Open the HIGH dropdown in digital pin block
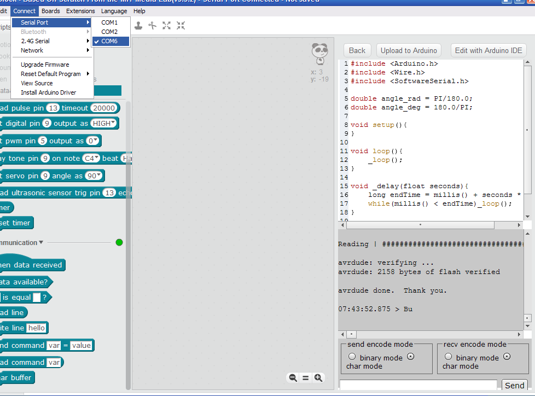 [104, 124]
